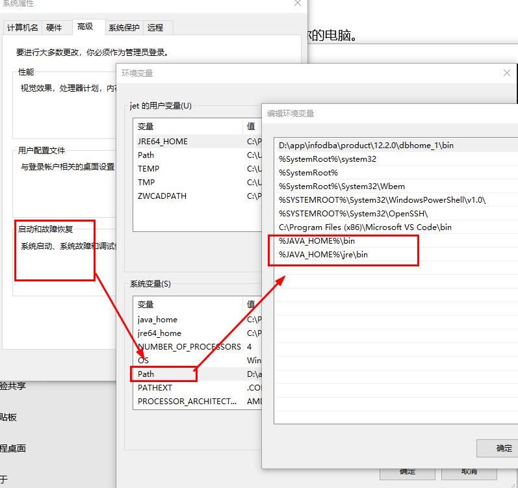Open the 硬件 tab
The width and height of the screenshot is (518, 488).
54,27
